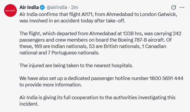The width and height of the screenshot is (190, 112).
Task: Open the Air India profile avatar
Action: click(10, 10)
